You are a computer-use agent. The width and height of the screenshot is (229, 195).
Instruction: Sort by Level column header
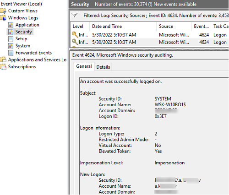78,27
